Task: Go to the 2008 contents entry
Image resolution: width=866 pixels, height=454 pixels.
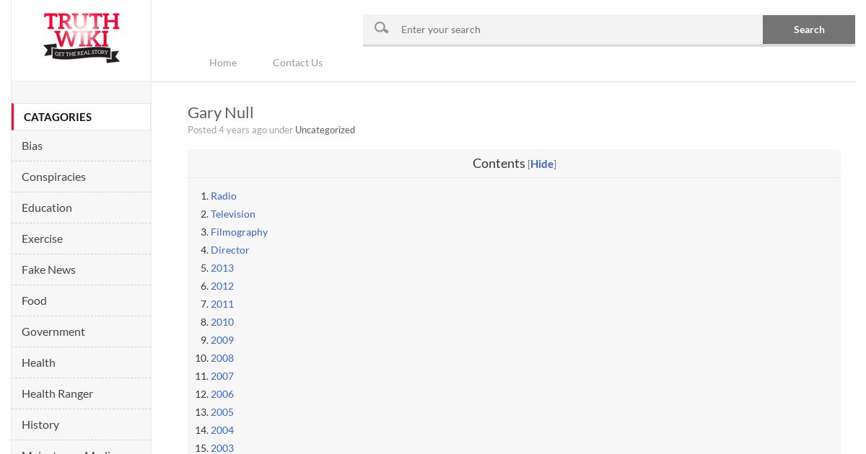Action: [222, 358]
